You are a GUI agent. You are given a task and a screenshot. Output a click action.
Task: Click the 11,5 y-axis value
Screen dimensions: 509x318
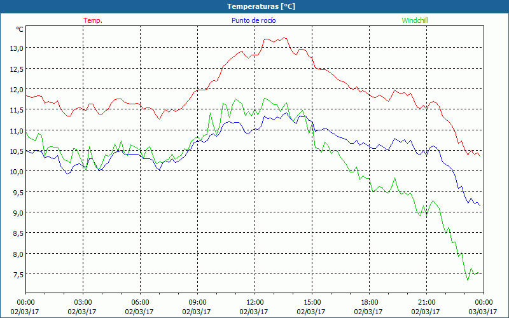click(x=17, y=110)
